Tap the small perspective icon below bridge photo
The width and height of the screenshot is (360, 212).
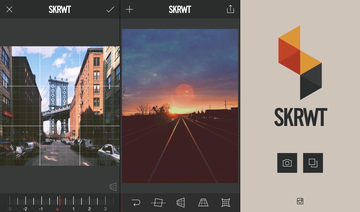(113, 187)
